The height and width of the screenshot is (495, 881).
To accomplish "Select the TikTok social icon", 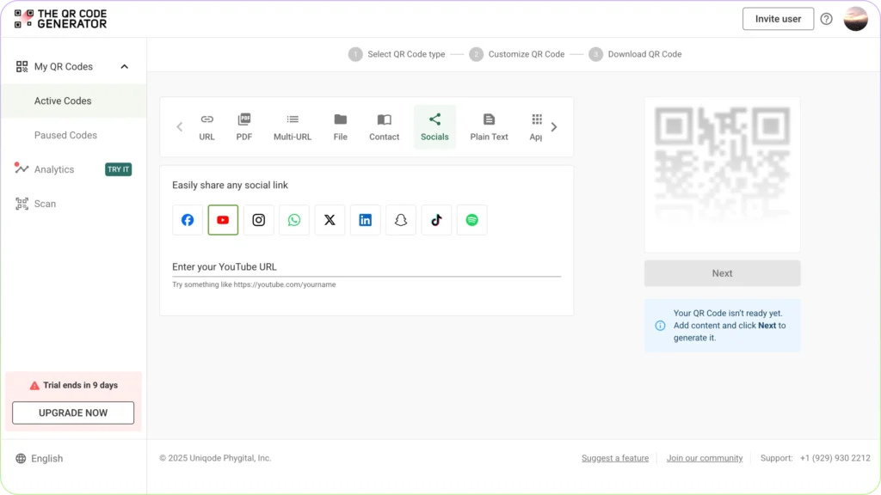I will point(436,220).
